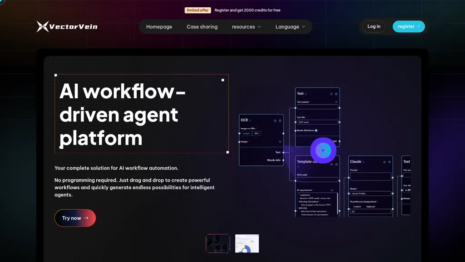465x262 pixels.
Task: Toggle eye icon next to AI requirements
Action: point(332,190)
